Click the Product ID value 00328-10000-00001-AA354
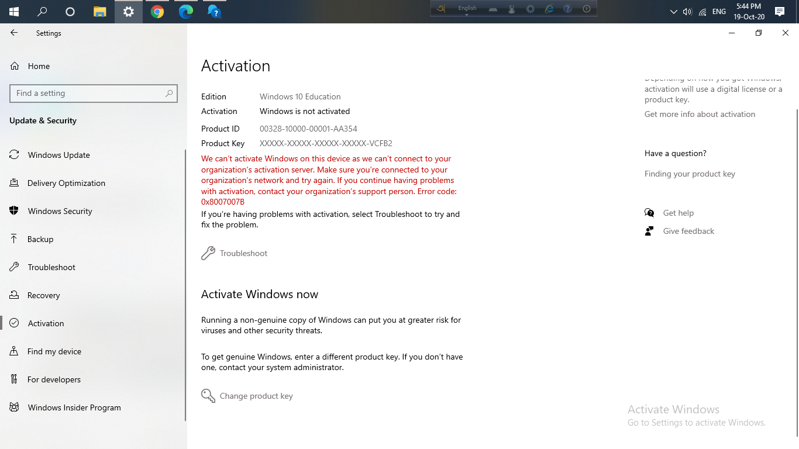799x449 pixels. click(308, 129)
